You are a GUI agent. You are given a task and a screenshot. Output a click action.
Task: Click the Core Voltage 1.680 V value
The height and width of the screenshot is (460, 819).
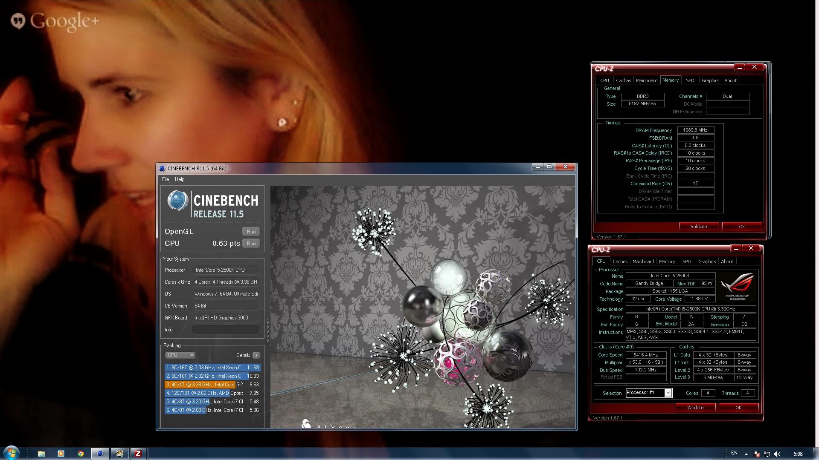(700, 299)
